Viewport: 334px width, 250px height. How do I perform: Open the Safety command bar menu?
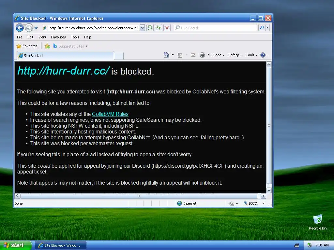[235, 55]
